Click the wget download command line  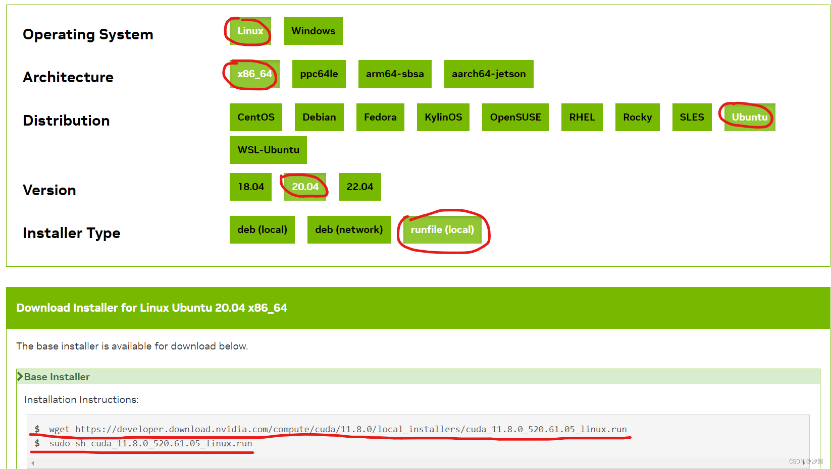[x=338, y=429]
